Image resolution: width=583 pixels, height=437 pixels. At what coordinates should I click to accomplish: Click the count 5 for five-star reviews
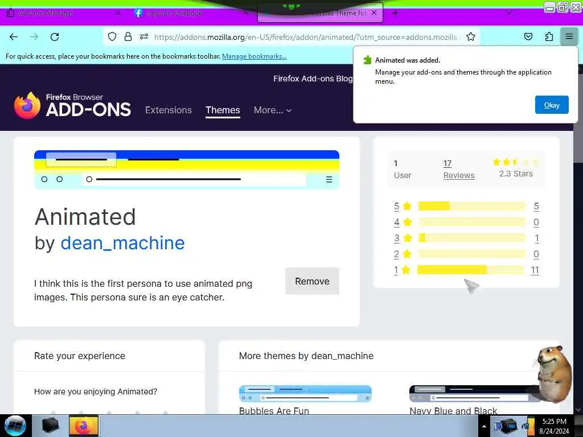point(536,206)
